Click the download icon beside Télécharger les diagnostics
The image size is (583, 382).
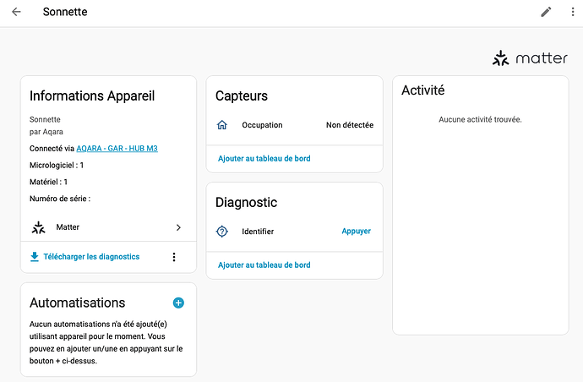35,257
